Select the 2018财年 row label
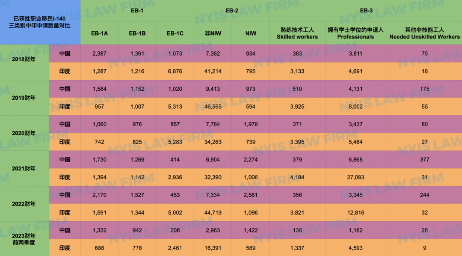462x256 pixels. pyautogui.click(x=24, y=62)
